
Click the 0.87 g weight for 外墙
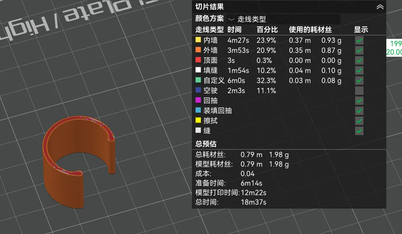[331, 51]
